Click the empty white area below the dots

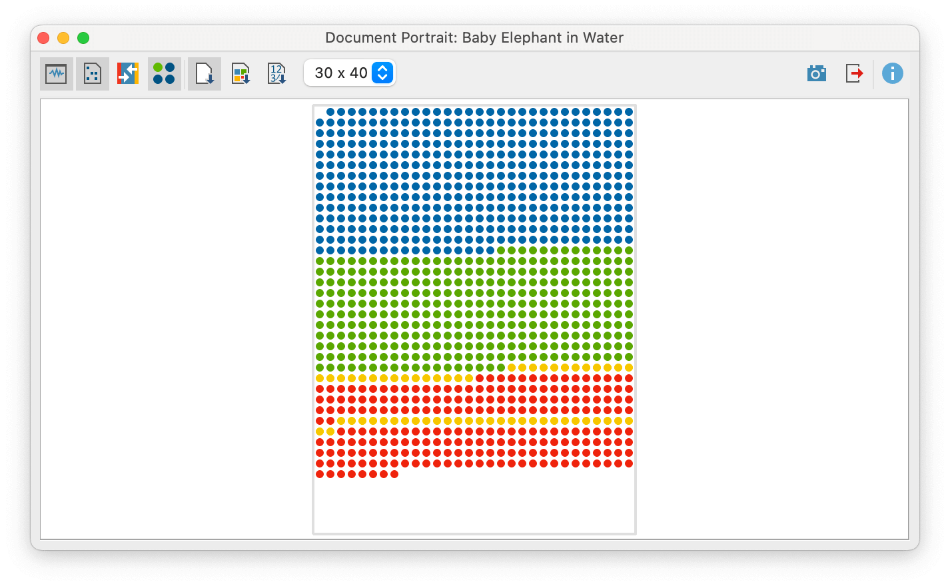(x=474, y=506)
